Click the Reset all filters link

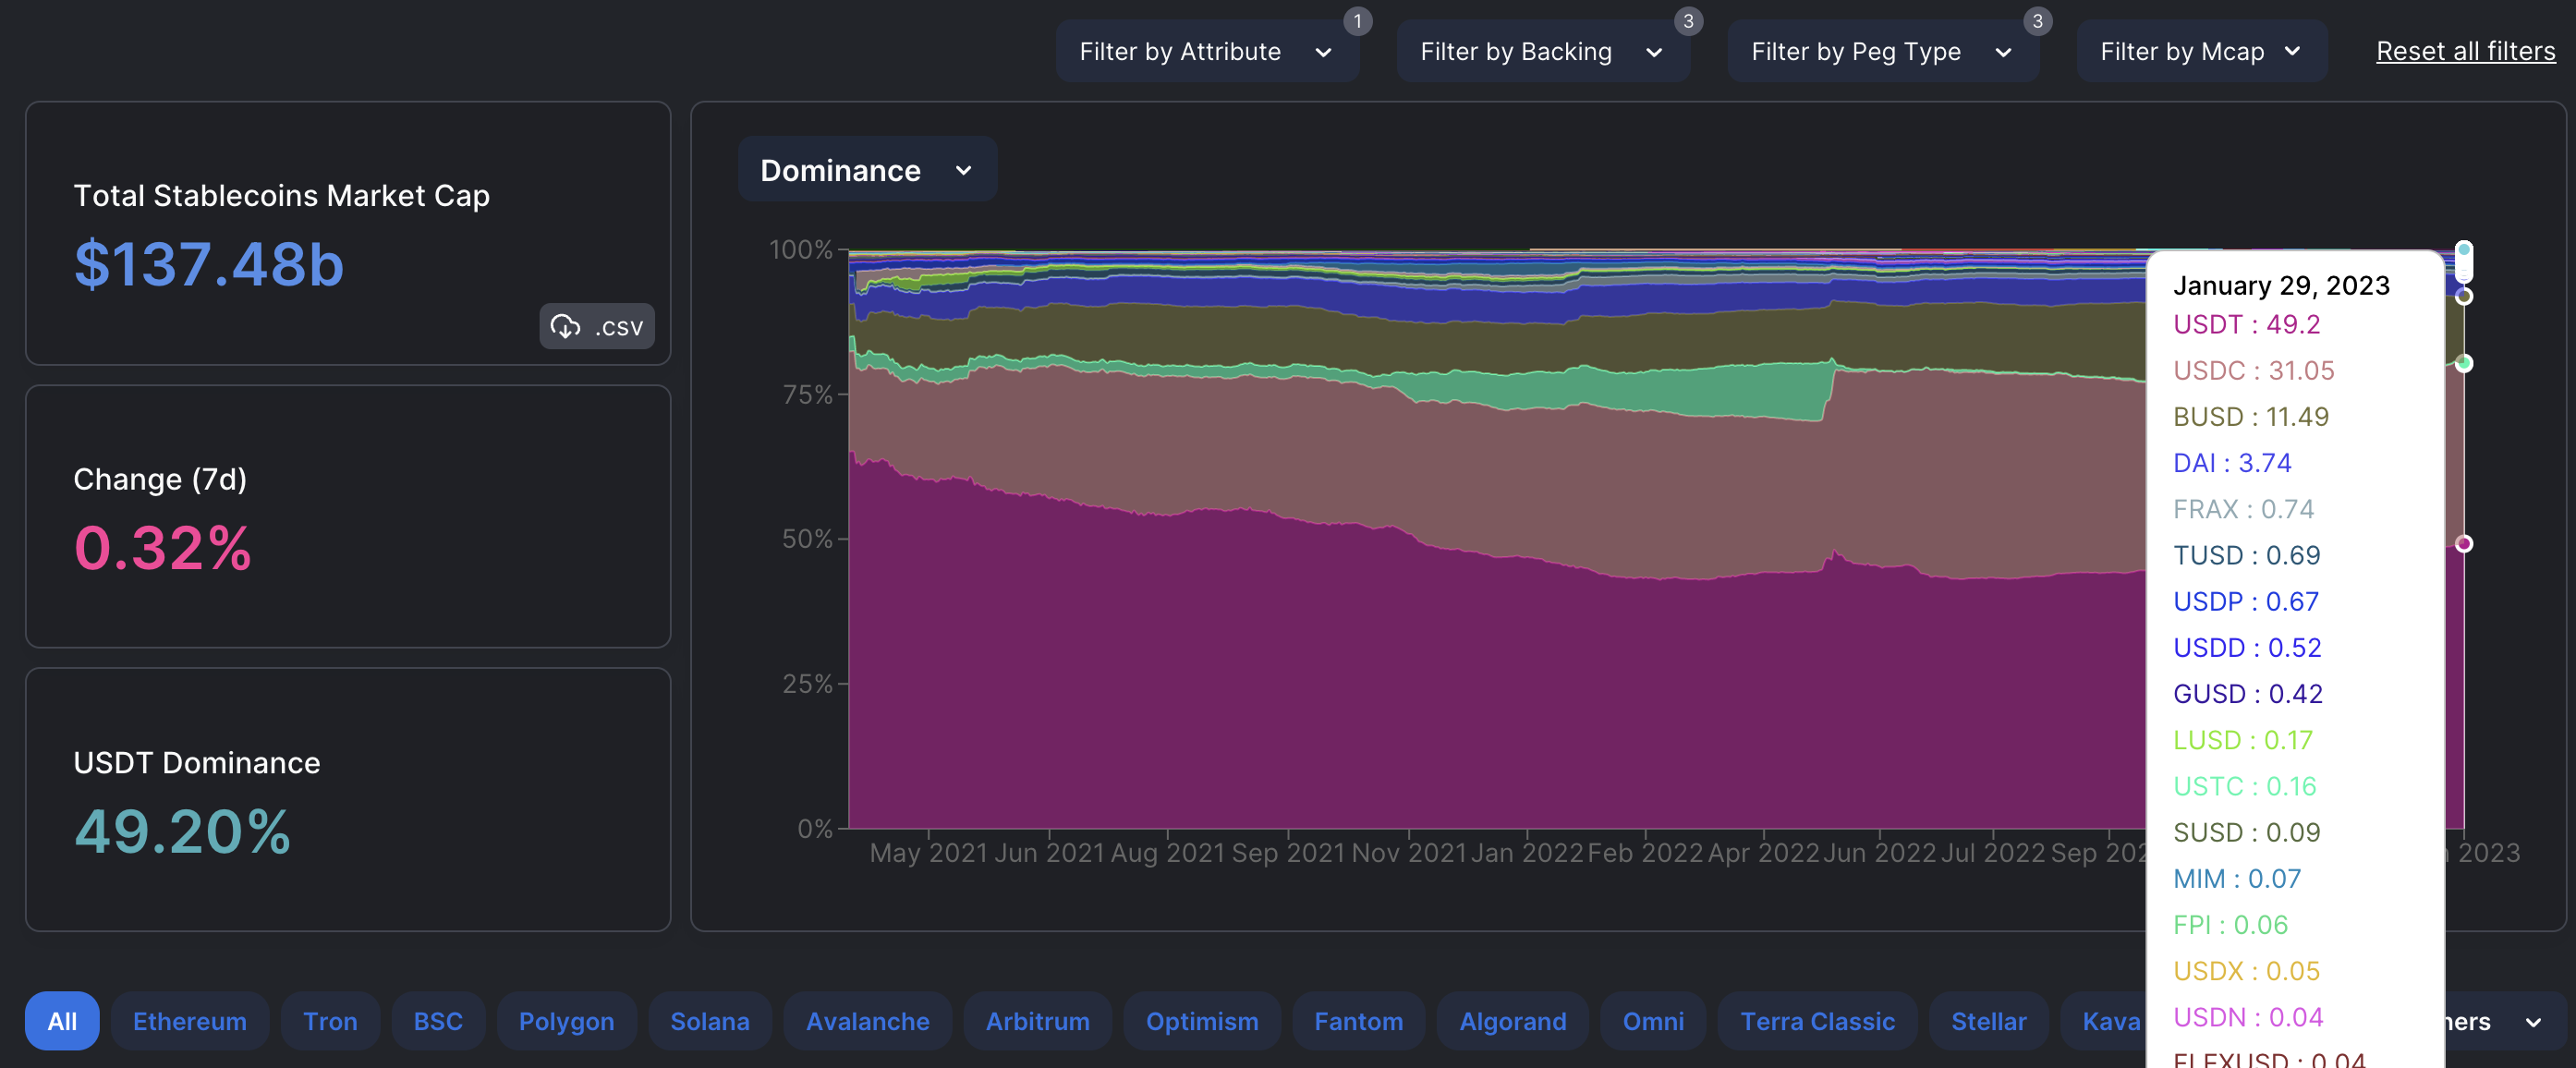point(2465,51)
